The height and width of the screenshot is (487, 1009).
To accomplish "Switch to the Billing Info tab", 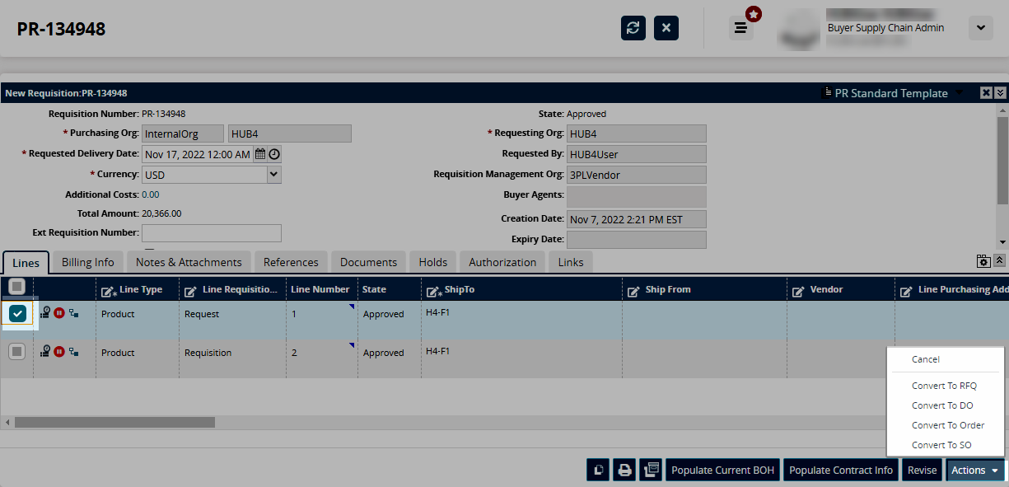I will [88, 262].
